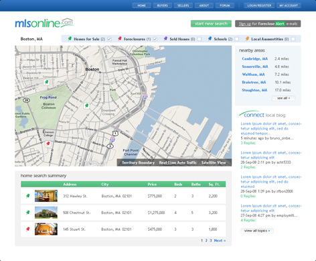Viewport: 316px width, 261px height.
Task: Open the 2 Replies link
Action: 248,167
